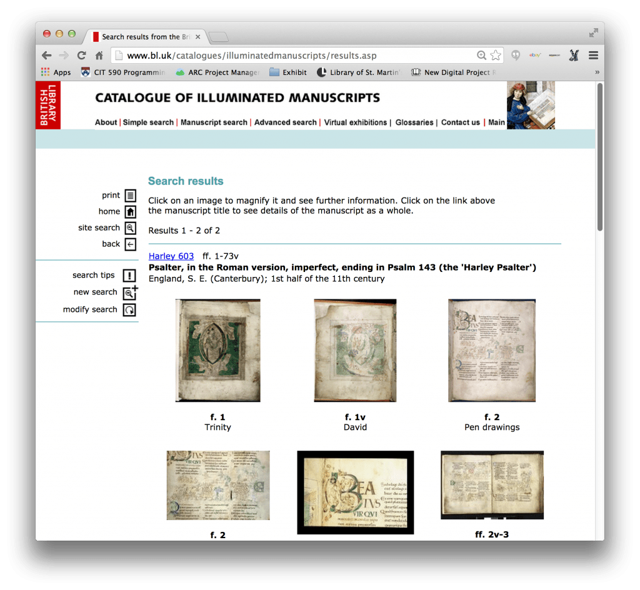This screenshot has height=590, width=640.
Task: Close the Search results tab
Action: 198,37
